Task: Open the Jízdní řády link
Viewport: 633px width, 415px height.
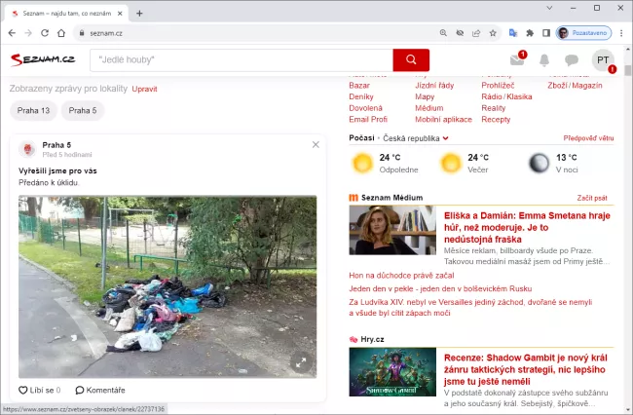Action: 434,86
